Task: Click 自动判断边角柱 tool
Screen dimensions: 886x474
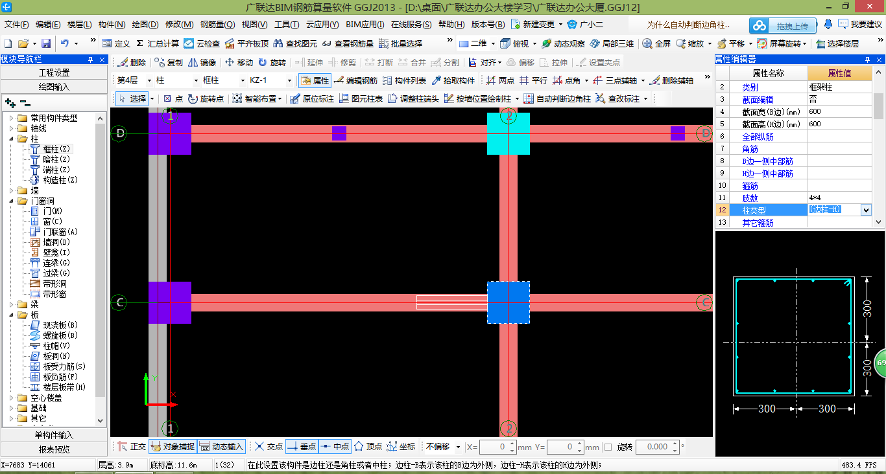Action: [557, 99]
